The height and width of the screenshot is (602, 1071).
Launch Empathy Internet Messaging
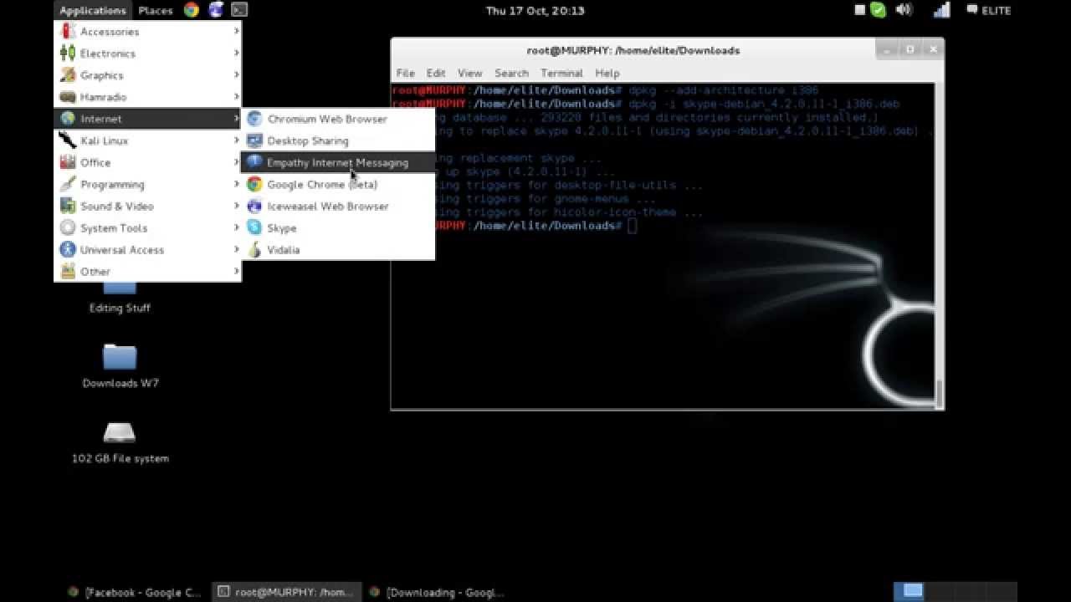click(338, 162)
